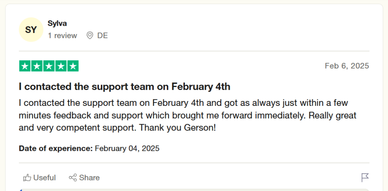Click the Feb 6, 2025 review date
The height and width of the screenshot is (191, 388).
347,66
